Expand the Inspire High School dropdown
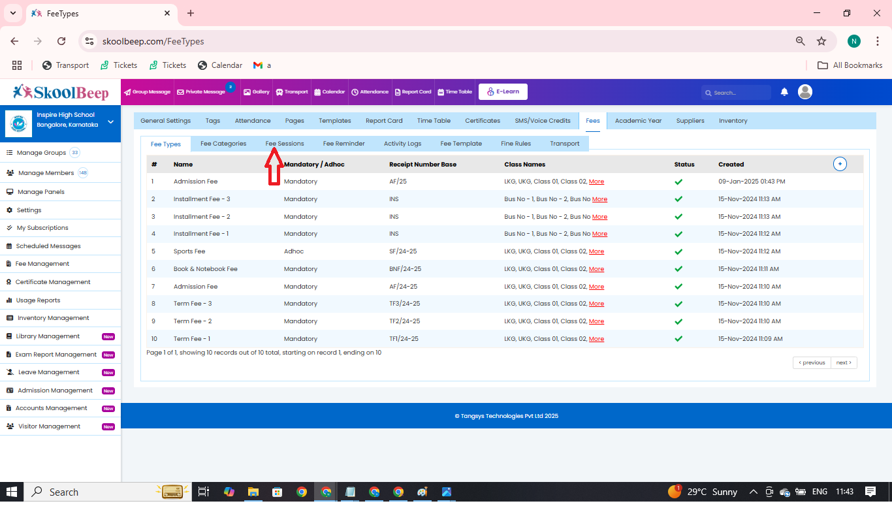The width and height of the screenshot is (892, 512). tap(110, 121)
